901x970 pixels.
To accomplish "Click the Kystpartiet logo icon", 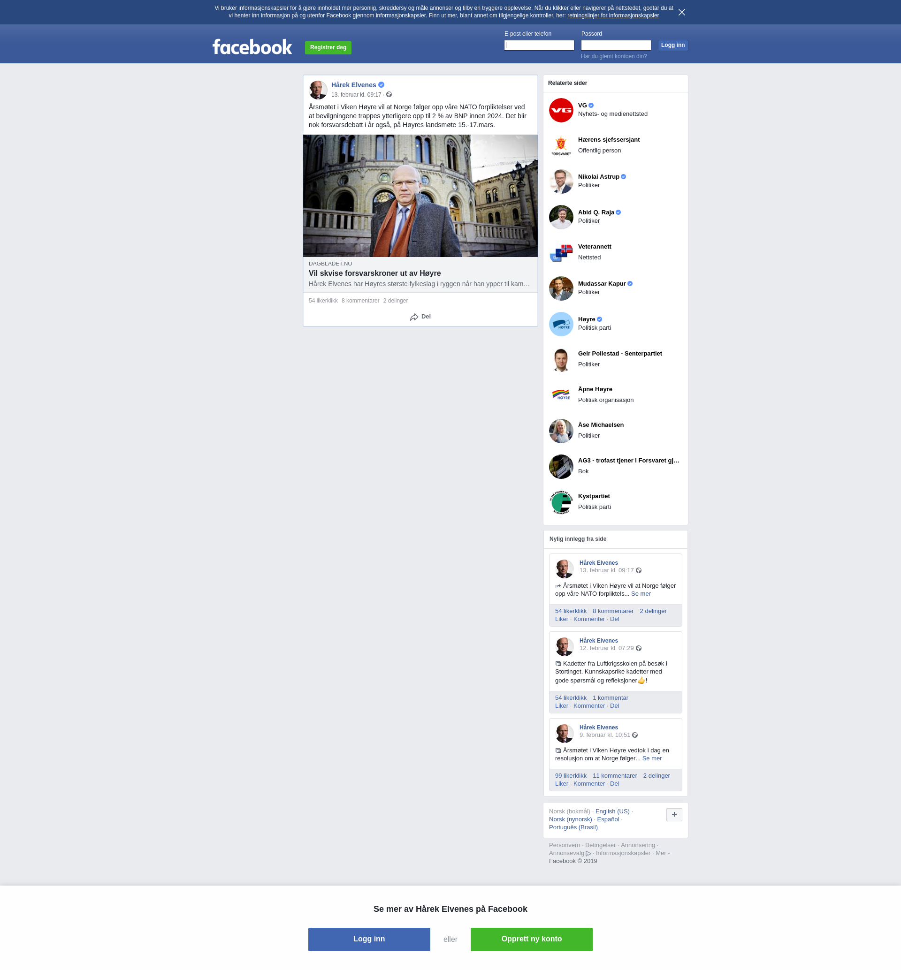I will coord(561,502).
